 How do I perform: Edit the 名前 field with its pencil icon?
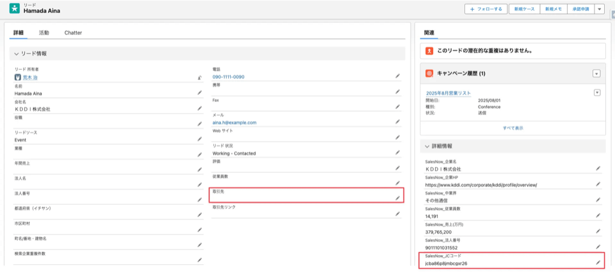click(x=200, y=93)
